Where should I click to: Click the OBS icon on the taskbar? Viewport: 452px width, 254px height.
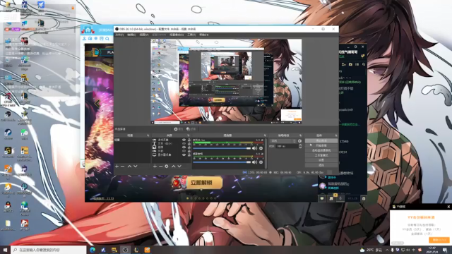[125, 250]
